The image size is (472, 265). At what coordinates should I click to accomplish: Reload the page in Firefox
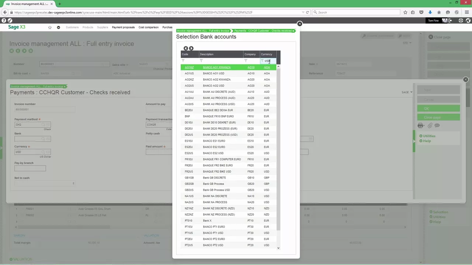pos(307,12)
